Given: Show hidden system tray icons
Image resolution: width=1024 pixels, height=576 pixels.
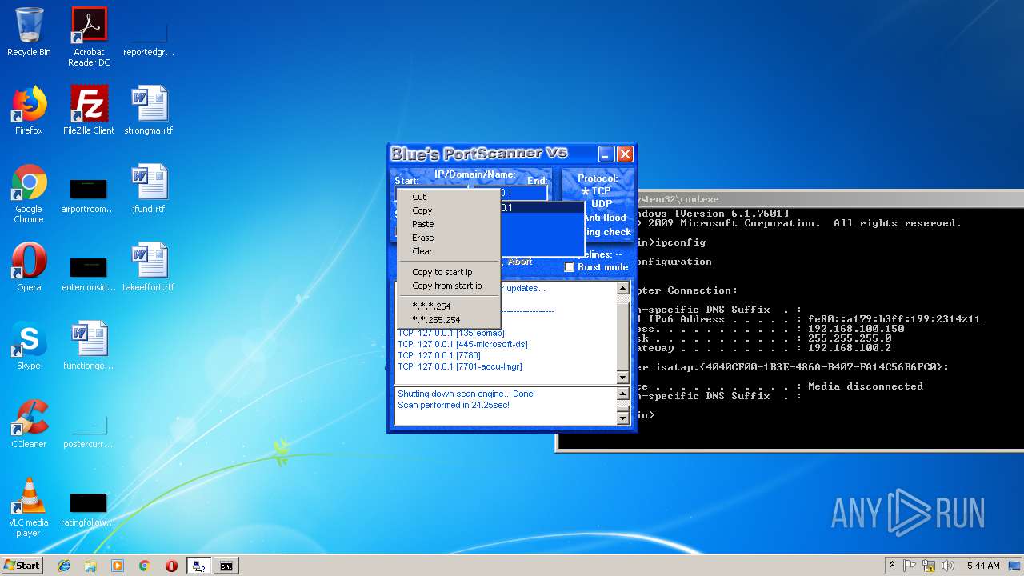Looking at the screenshot, I should [892, 566].
